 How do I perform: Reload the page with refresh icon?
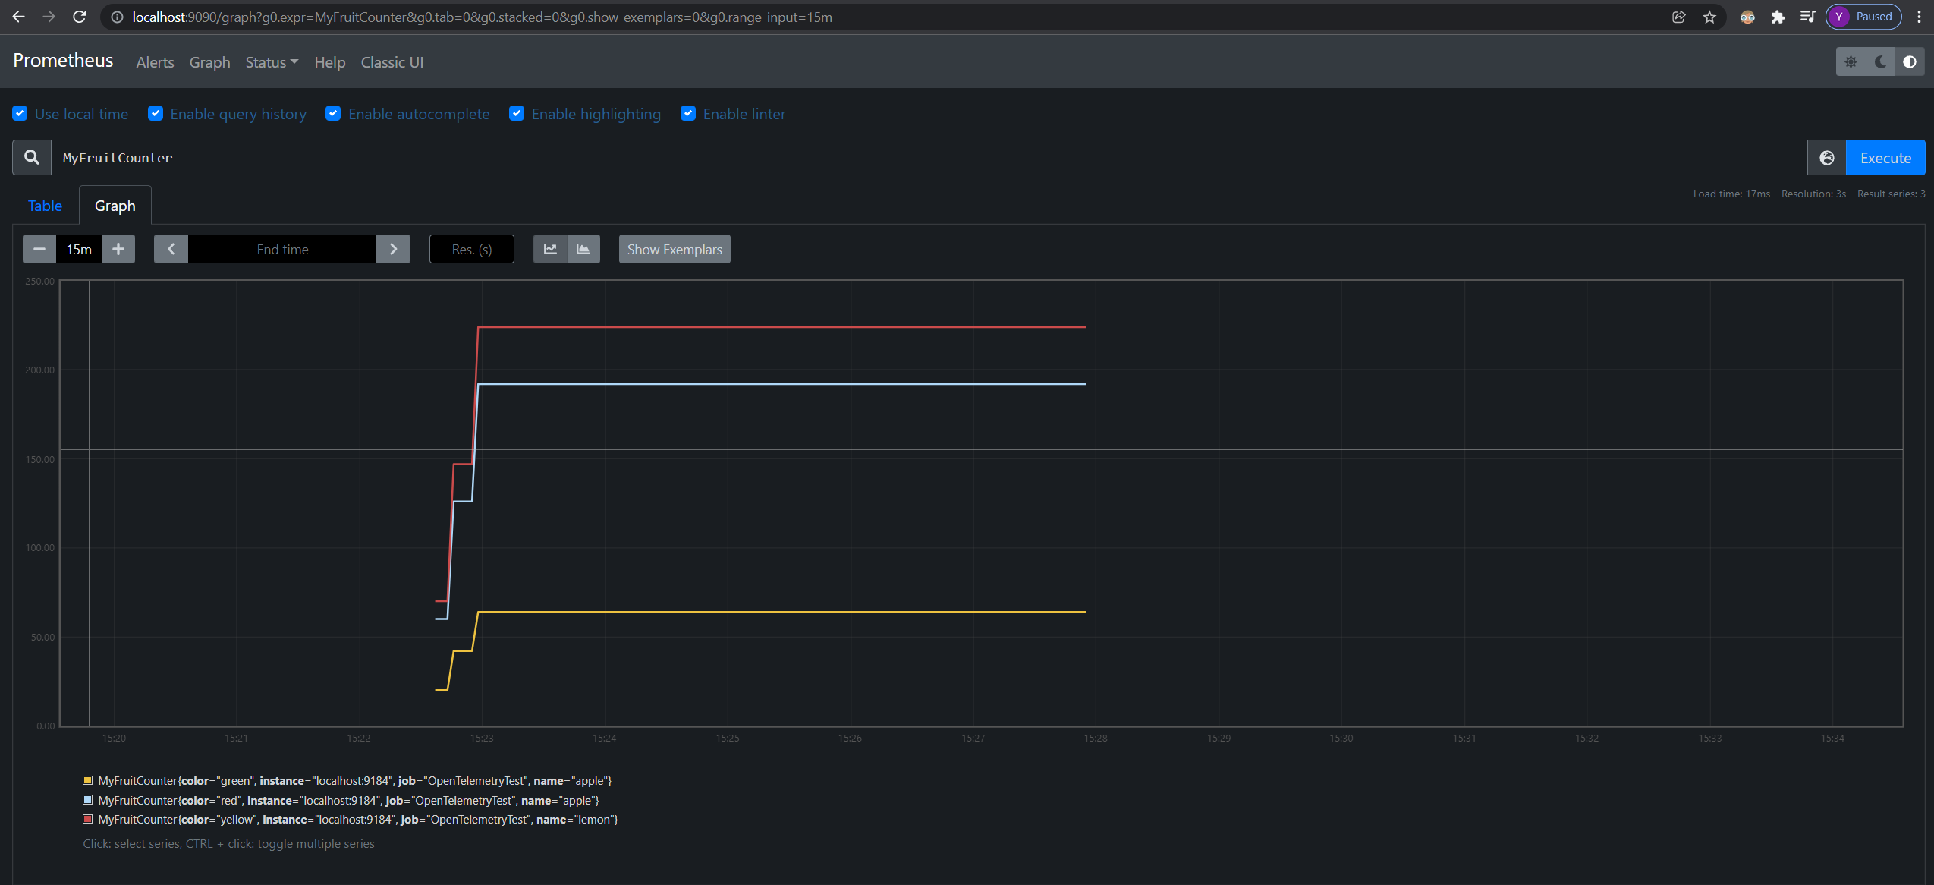(79, 17)
